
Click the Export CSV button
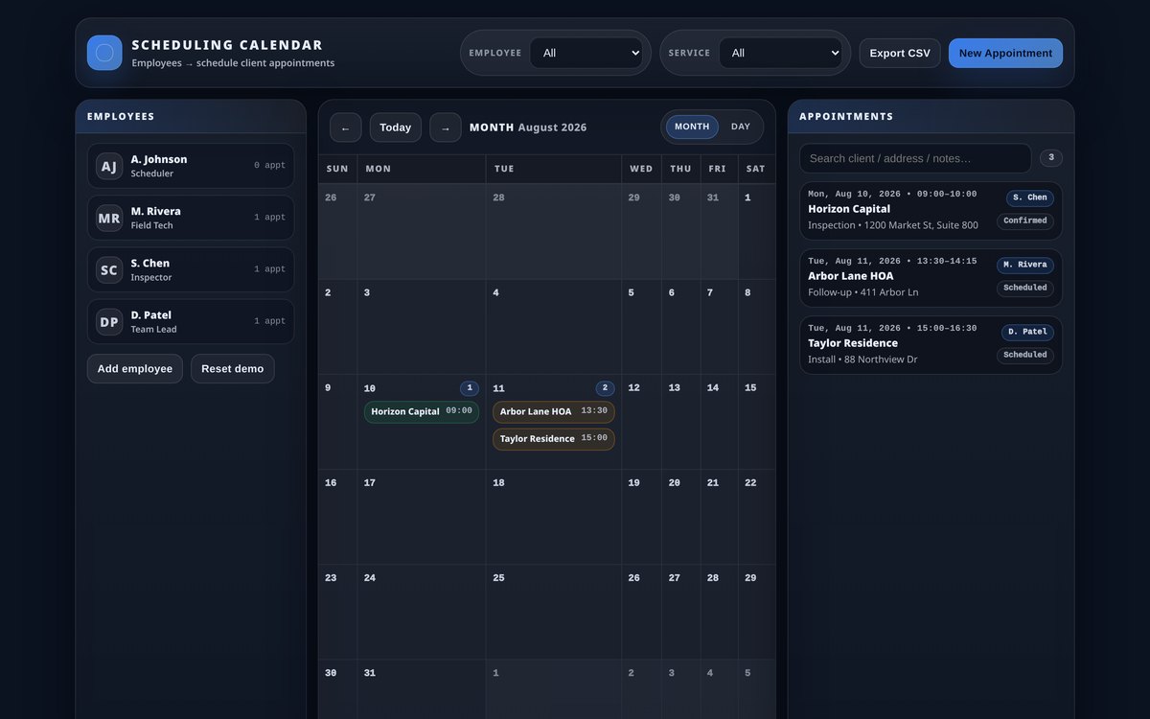coord(900,53)
